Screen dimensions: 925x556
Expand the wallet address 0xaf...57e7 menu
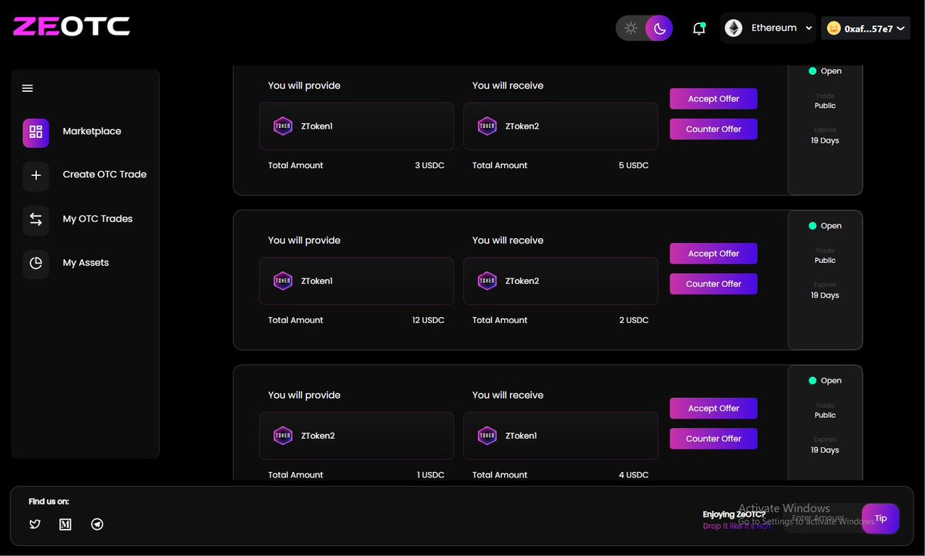click(865, 27)
